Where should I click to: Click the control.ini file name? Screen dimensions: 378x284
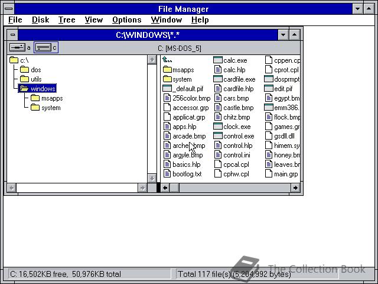tap(237, 155)
